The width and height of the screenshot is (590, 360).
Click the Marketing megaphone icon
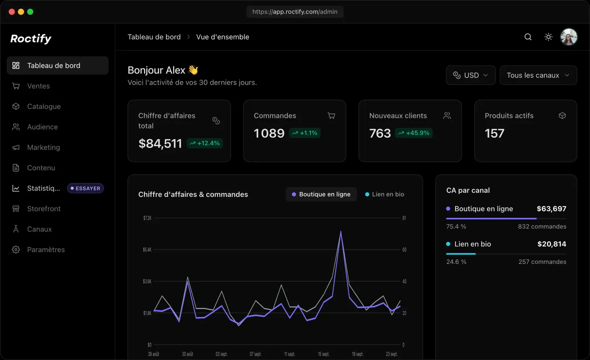(x=16, y=147)
